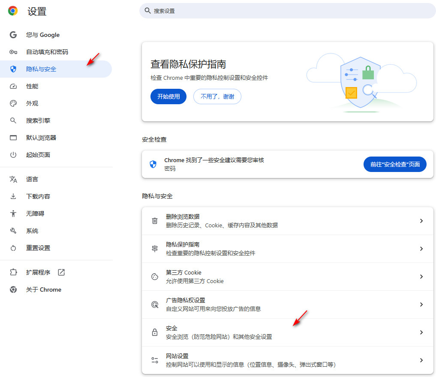Open 默认浏览器 in the sidebar
The image size is (436, 377).
56,138
